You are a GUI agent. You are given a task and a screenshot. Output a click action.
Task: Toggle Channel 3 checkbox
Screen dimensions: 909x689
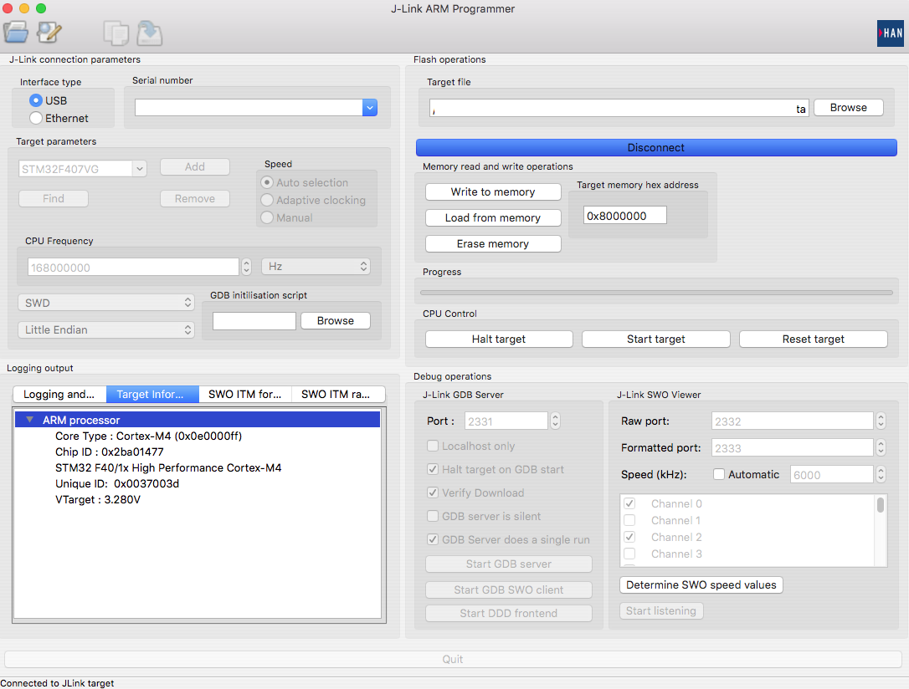629,554
